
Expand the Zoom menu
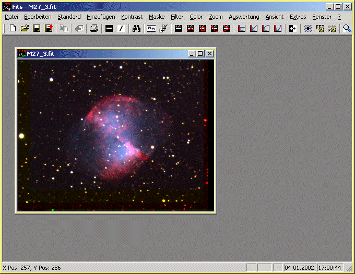216,17
